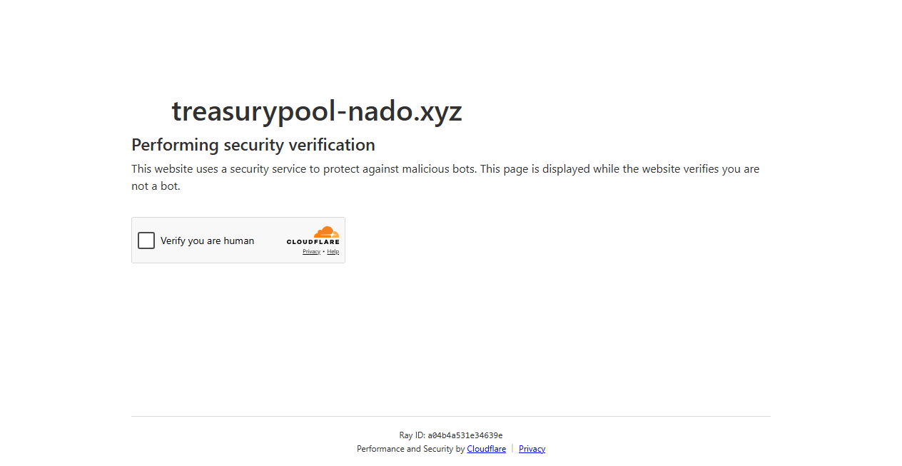Click the Performing security verification heading
902x466 pixels.
[x=253, y=145]
